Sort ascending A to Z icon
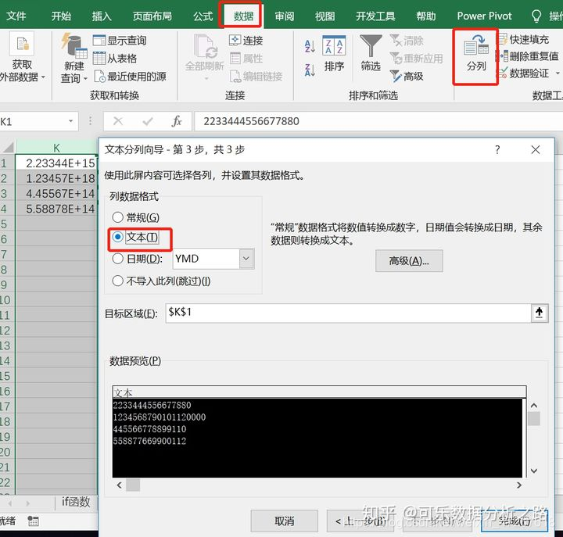Screen dimensions: 563x537 point(310,46)
